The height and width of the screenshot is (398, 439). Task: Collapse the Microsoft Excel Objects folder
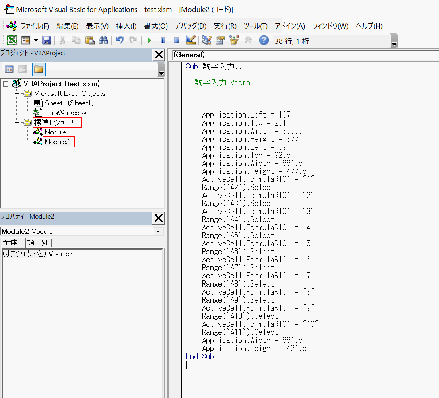pyautogui.click(x=17, y=93)
